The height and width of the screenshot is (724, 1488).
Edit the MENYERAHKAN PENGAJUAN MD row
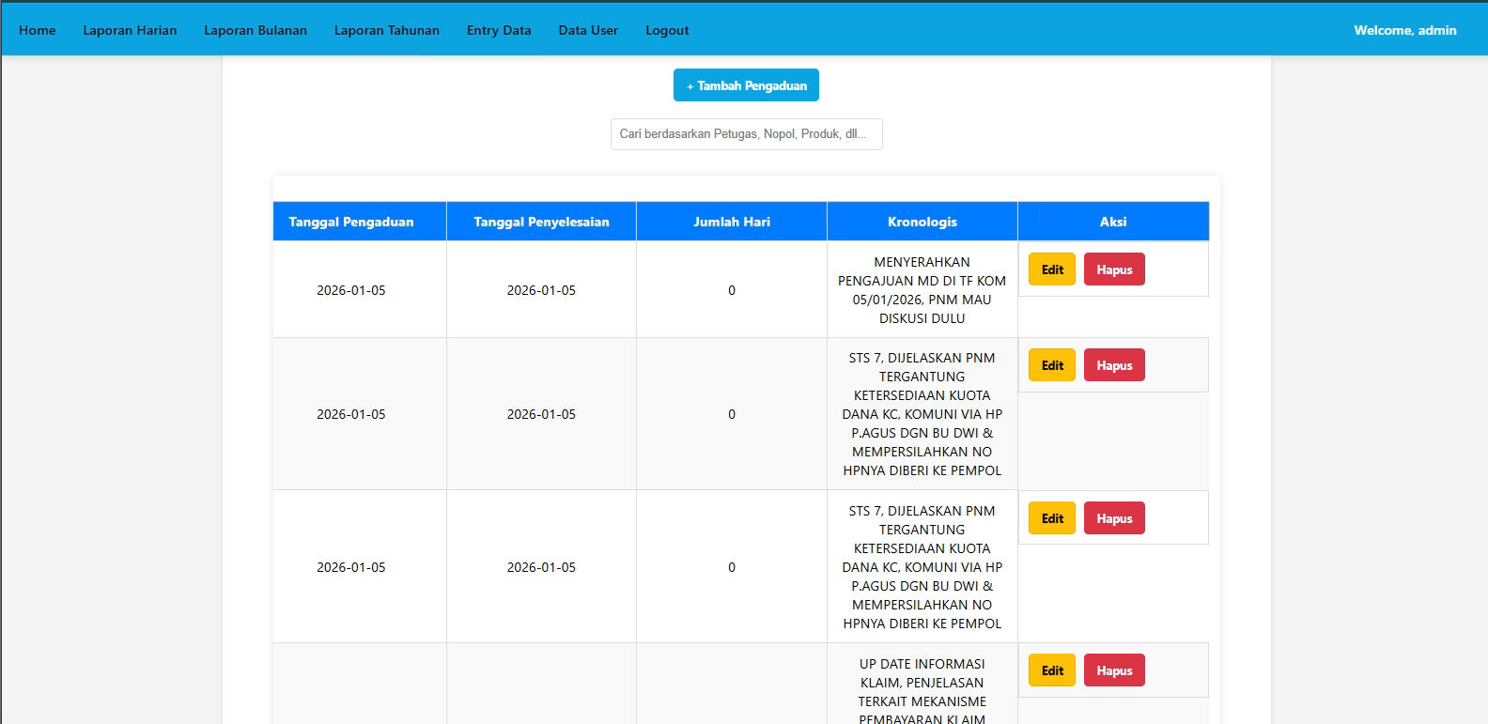1052,270
